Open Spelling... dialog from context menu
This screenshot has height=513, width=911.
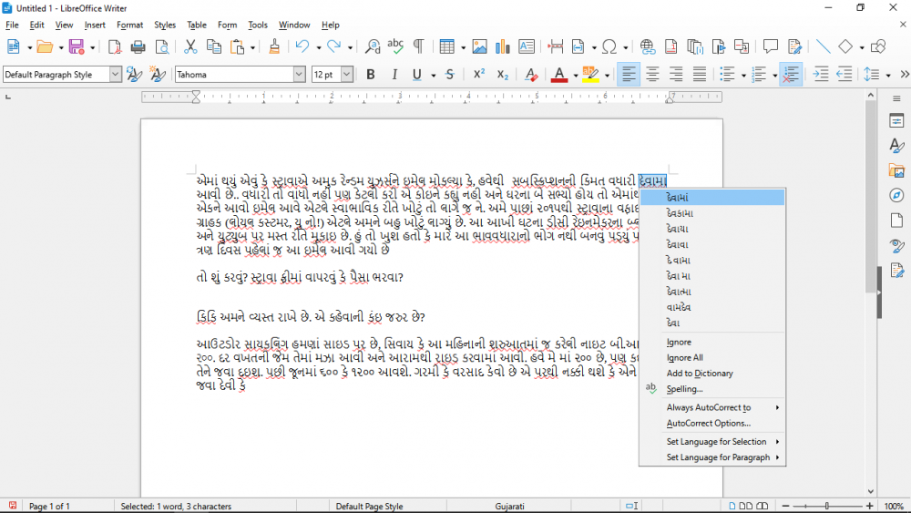click(x=713, y=389)
